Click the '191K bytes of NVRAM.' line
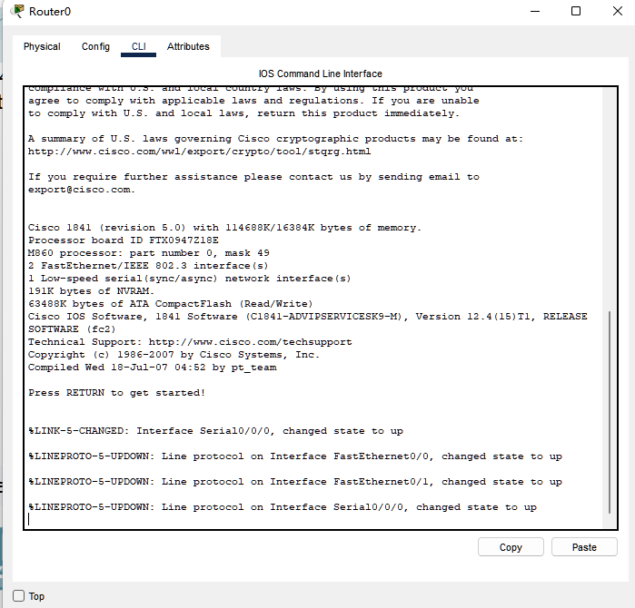Screen dimensions: 635x608 (91, 291)
